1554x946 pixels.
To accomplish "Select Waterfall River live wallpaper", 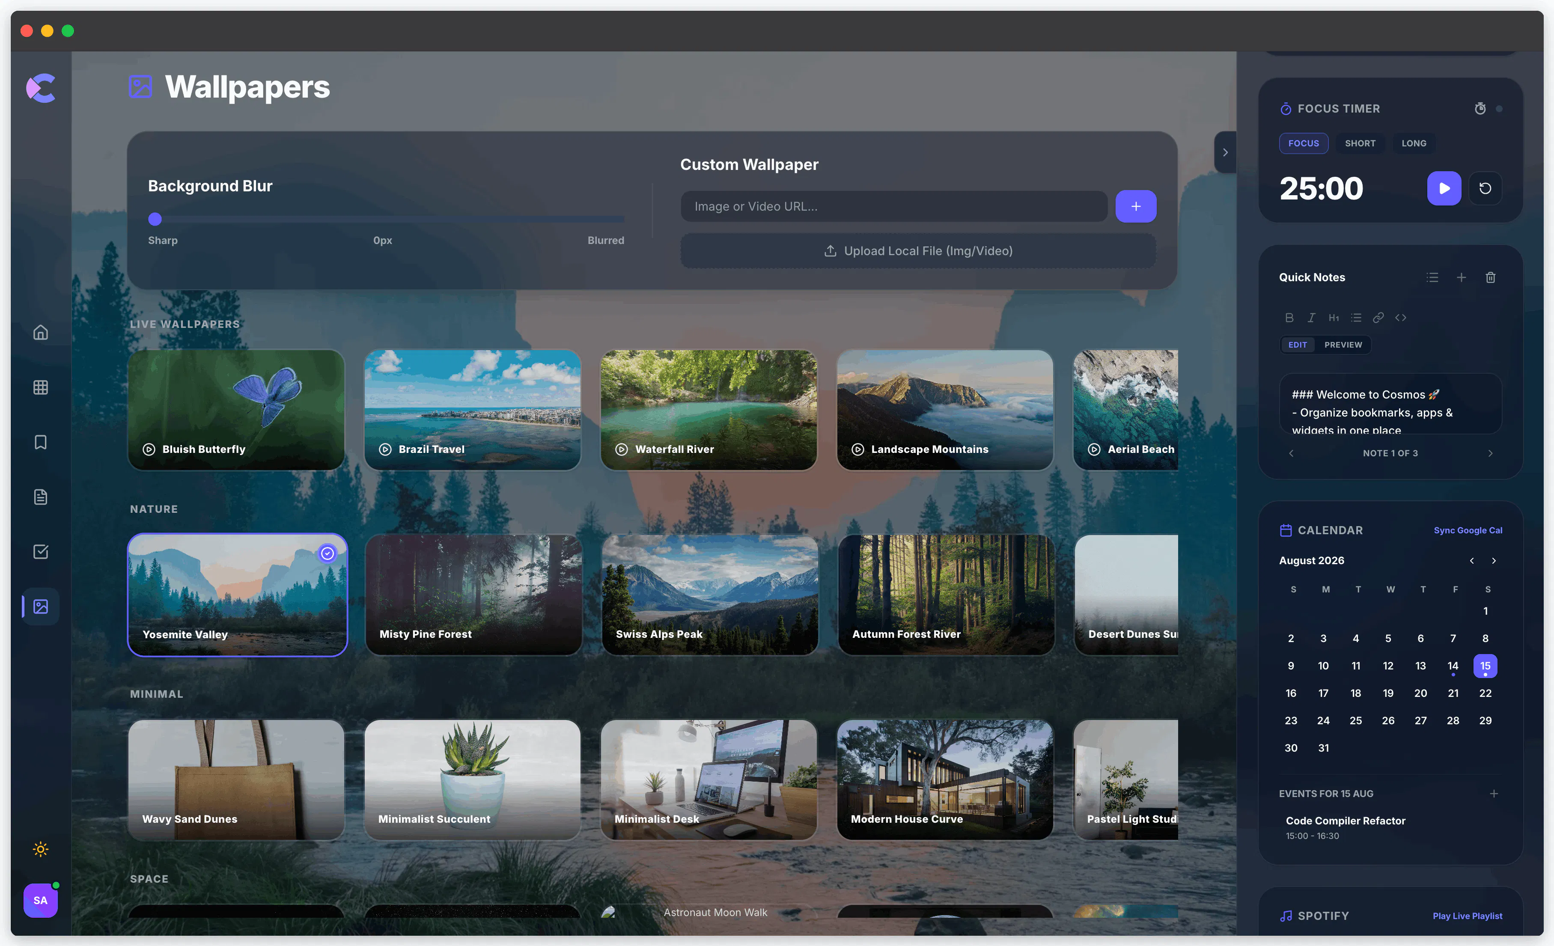I will [709, 410].
